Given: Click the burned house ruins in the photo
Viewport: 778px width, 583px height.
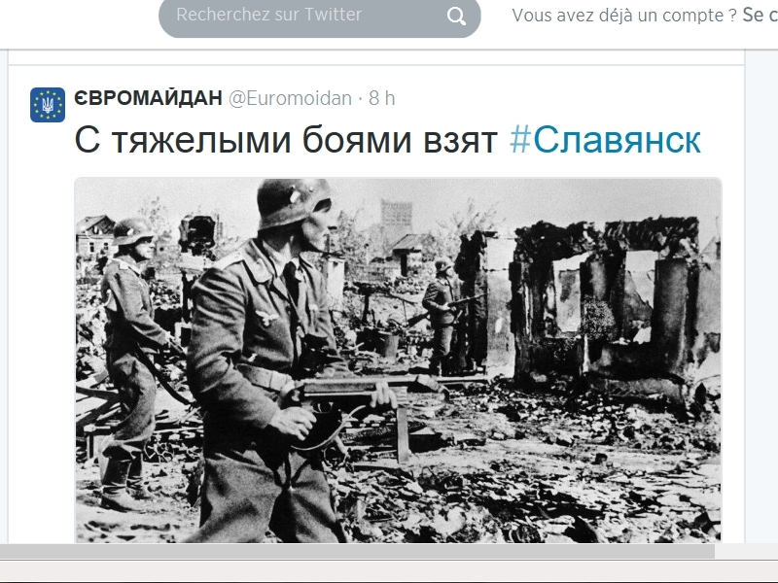Looking at the screenshot, I should pyautogui.click(x=611, y=307).
